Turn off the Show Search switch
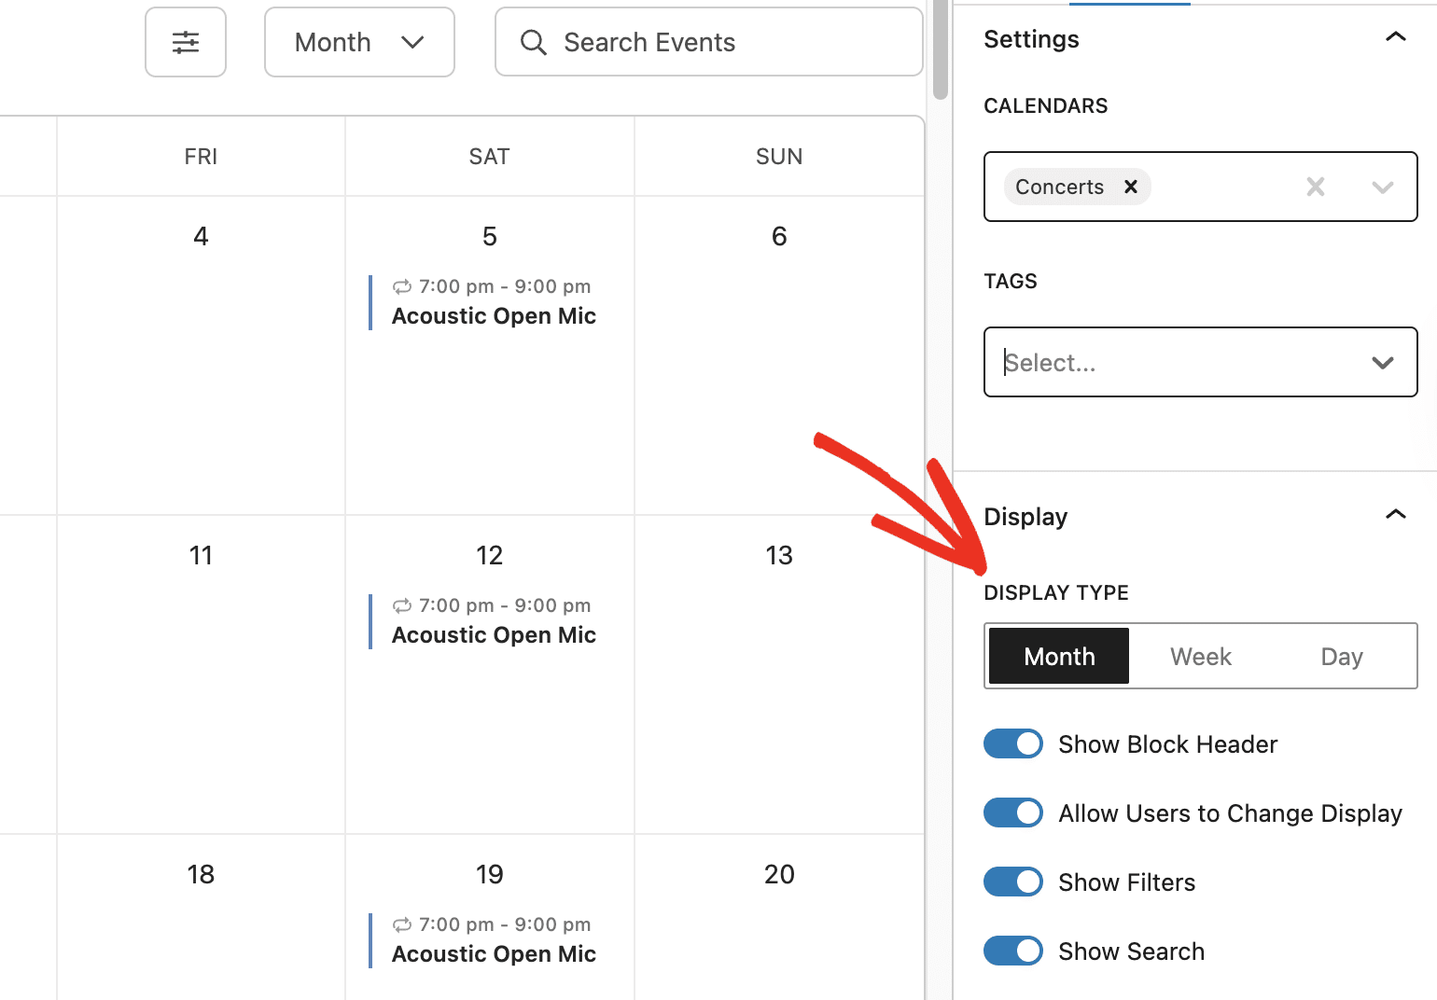 1013,951
